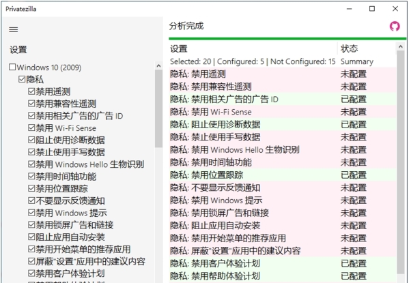Toggle 禁用 Windows Hello 生物识别 checkbox
The width and height of the screenshot is (409, 283).
[31, 164]
